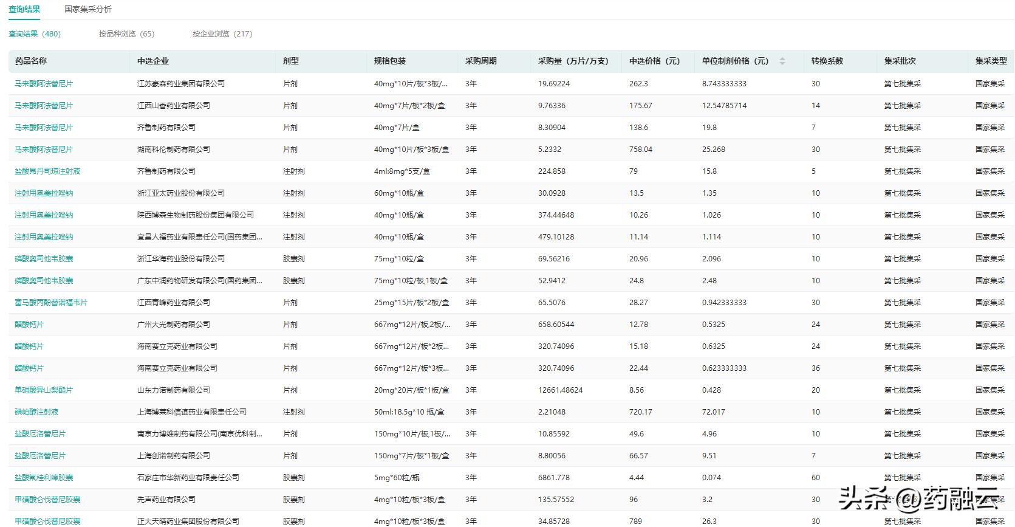Image resolution: width=1015 pixels, height=527 pixels.
Task: Select the 上海博莱科信谊药业有限责任公司 cell
Action: (x=192, y=412)
